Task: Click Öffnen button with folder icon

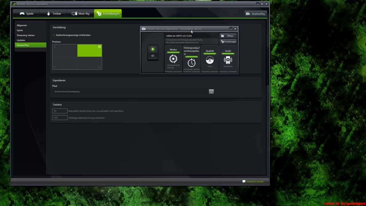Action: (x=228, y=36)
